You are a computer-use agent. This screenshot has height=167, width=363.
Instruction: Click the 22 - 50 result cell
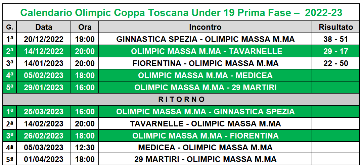click(x=336, y=63)
